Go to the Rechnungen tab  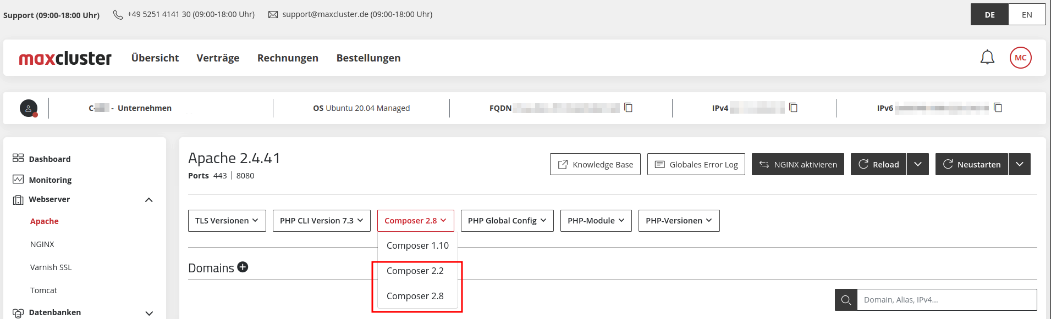pos(288,58)
